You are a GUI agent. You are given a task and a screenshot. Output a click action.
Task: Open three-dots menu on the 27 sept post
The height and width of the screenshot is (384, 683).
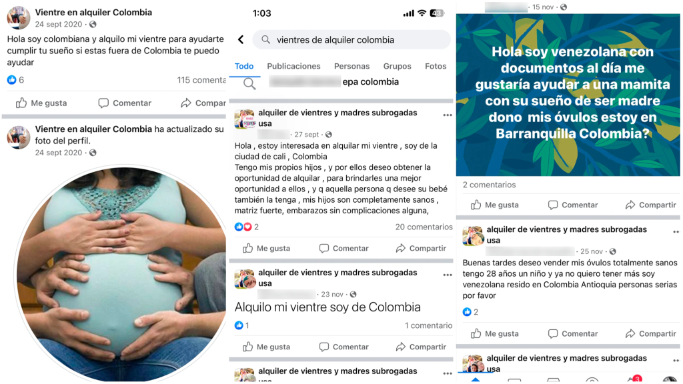pos(448,115)
